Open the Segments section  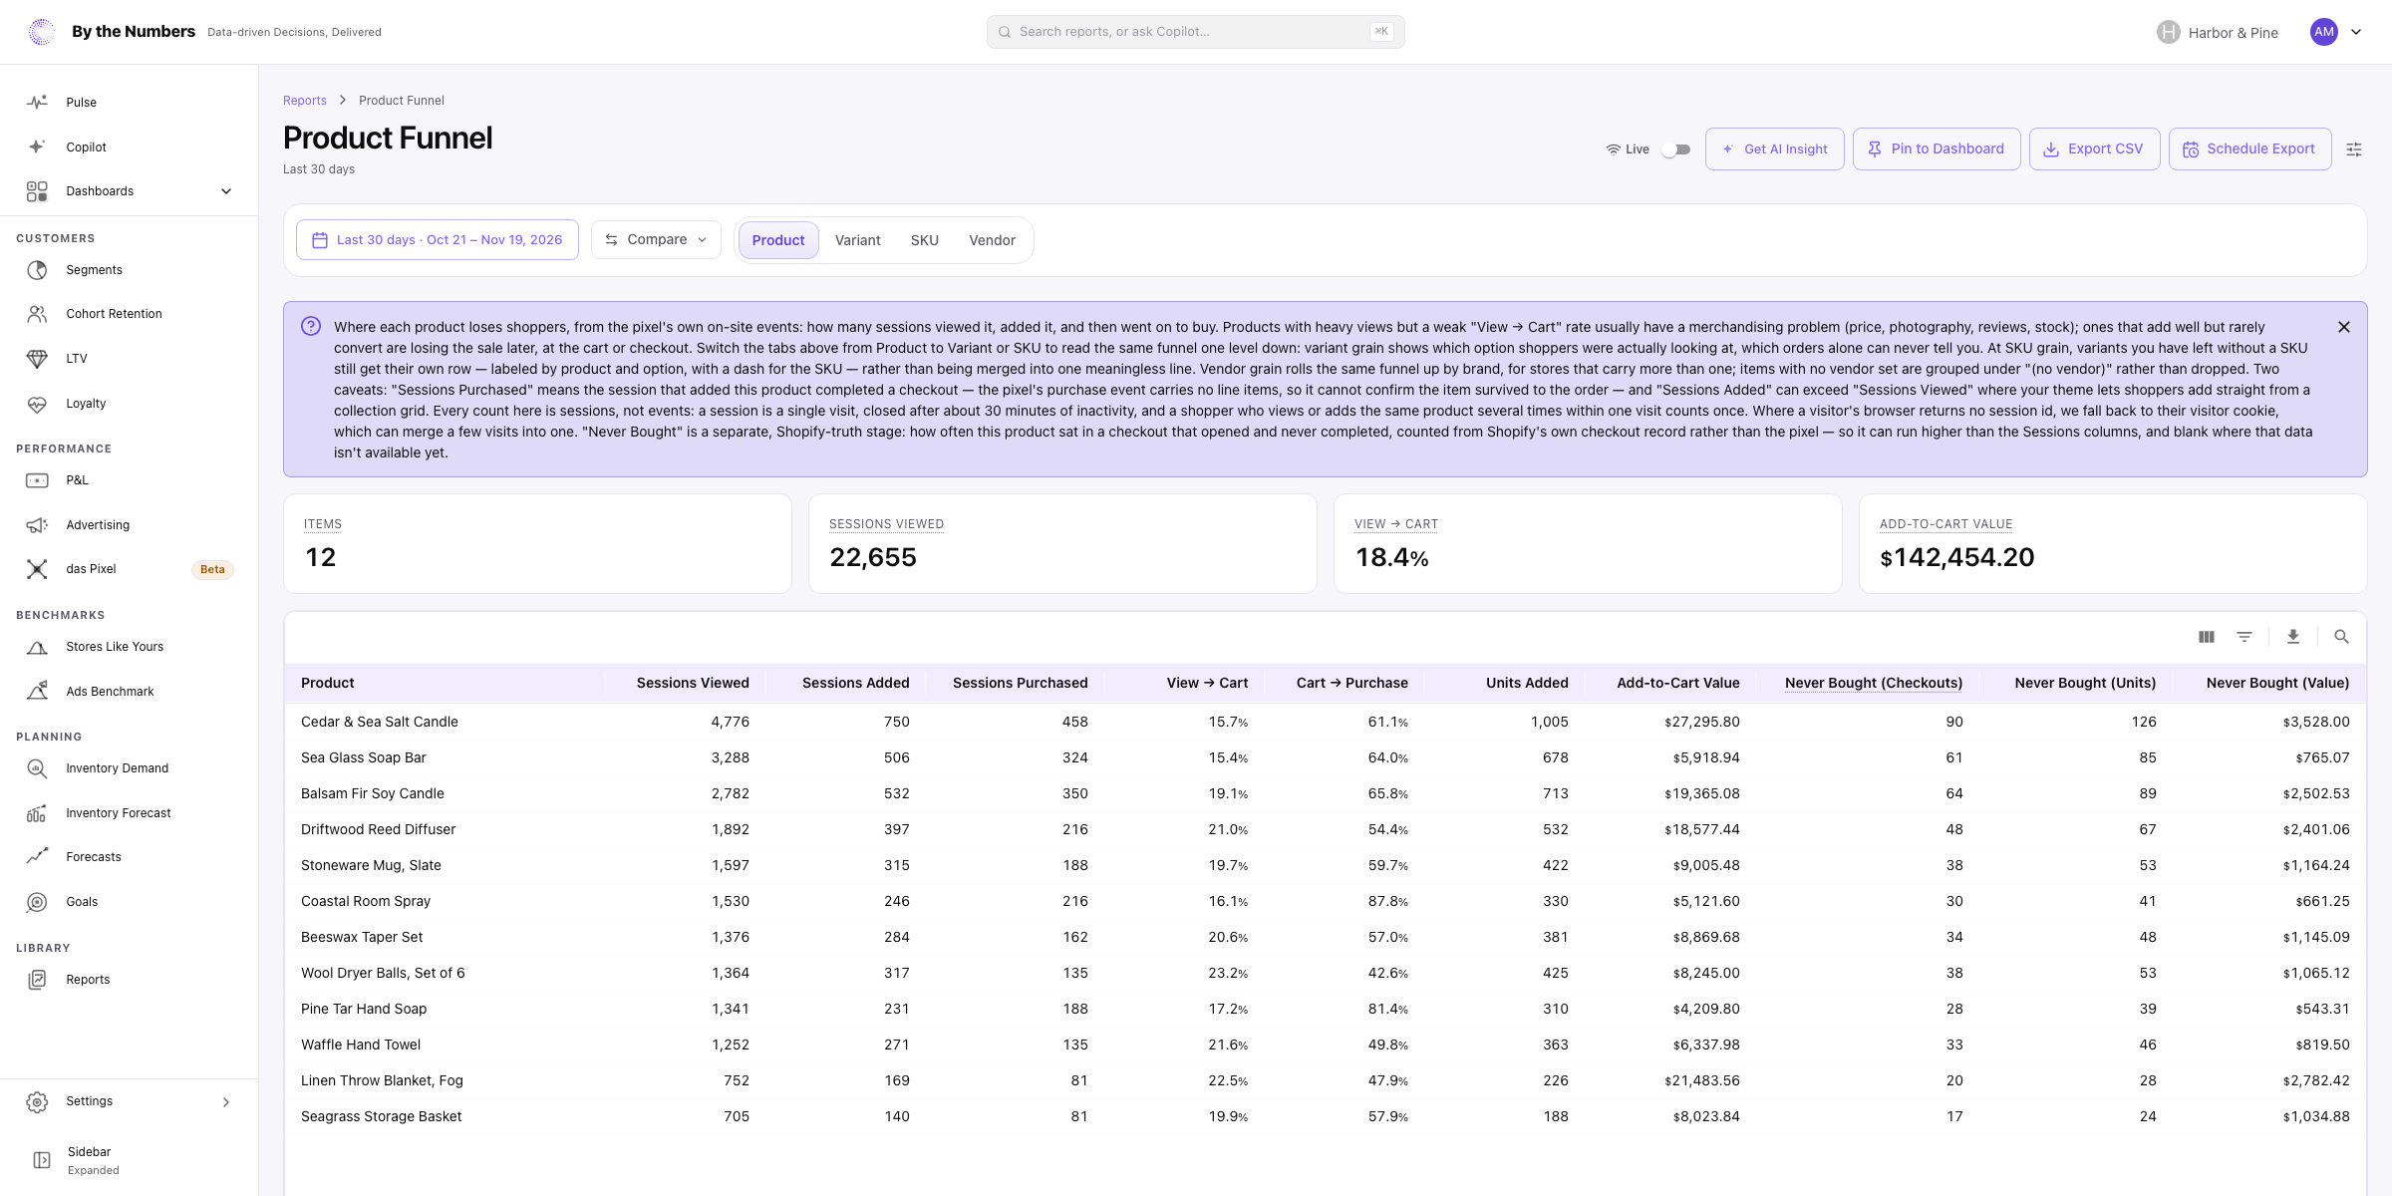129,270
